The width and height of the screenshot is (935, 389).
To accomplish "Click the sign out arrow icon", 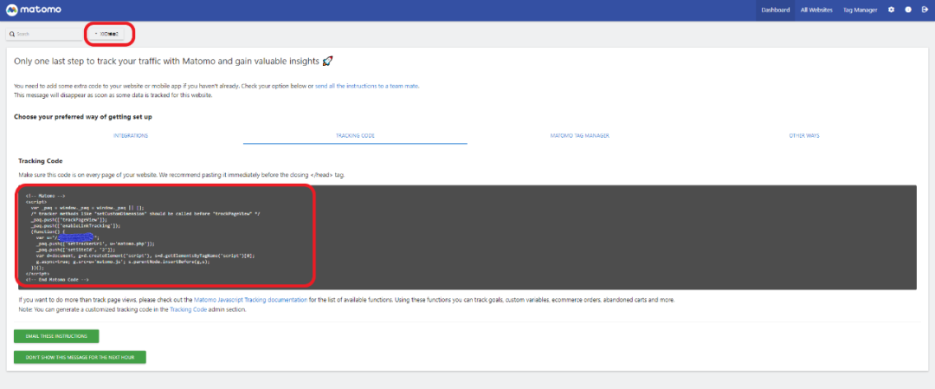I will 925,10.
